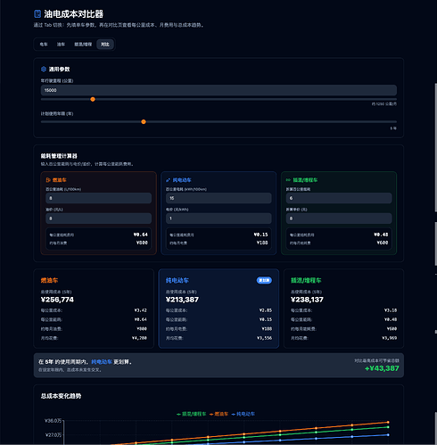Click the annual mileage input showing 15000
The height and width of the screenshot is (445, 437).
[218, 90]
